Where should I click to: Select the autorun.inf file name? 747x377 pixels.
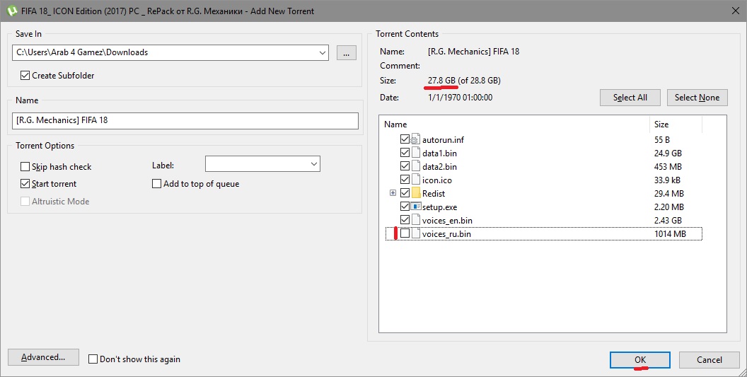tap(443, 140)
